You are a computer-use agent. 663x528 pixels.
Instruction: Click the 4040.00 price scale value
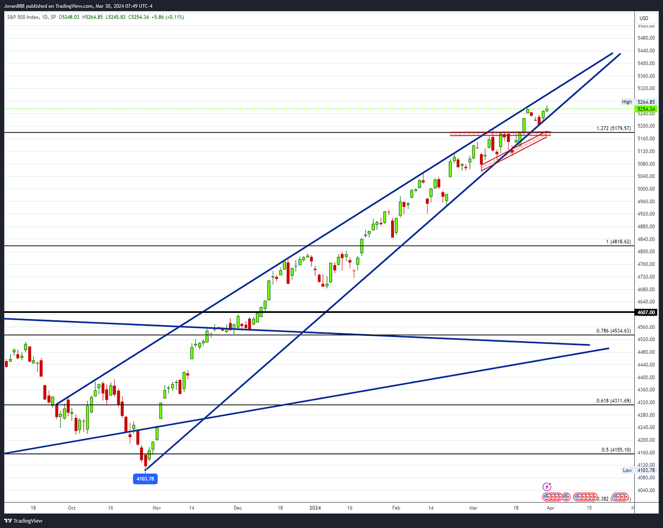coord(646,490)
